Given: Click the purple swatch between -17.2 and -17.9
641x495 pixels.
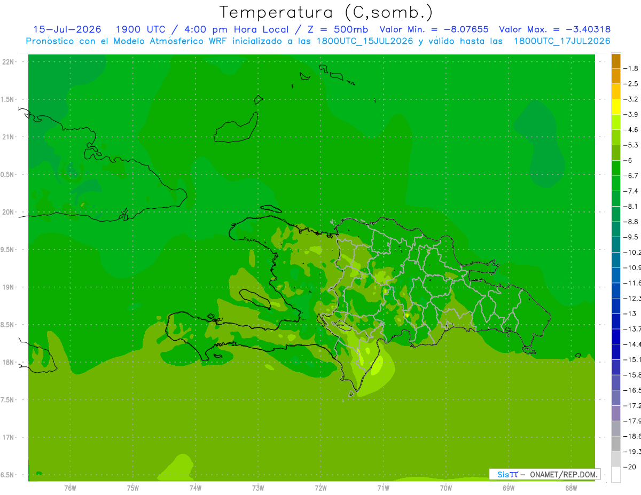Looking at the screenshot, I should point(616,413).
